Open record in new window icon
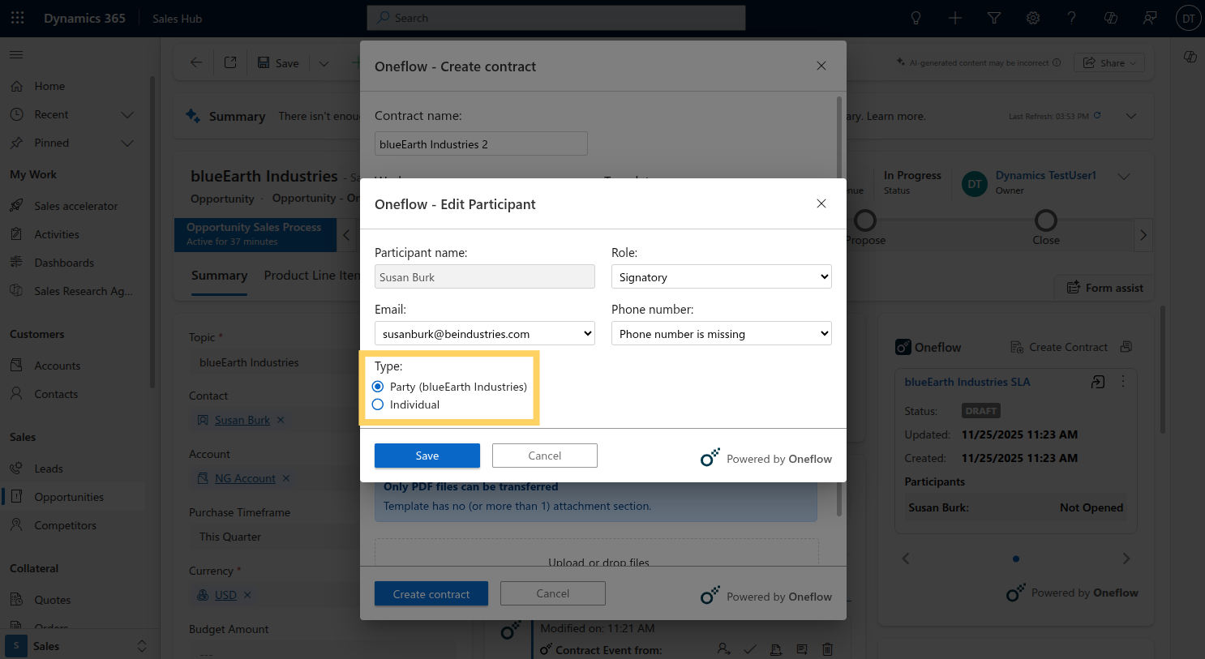1205x659 pixels. (230, 62)
